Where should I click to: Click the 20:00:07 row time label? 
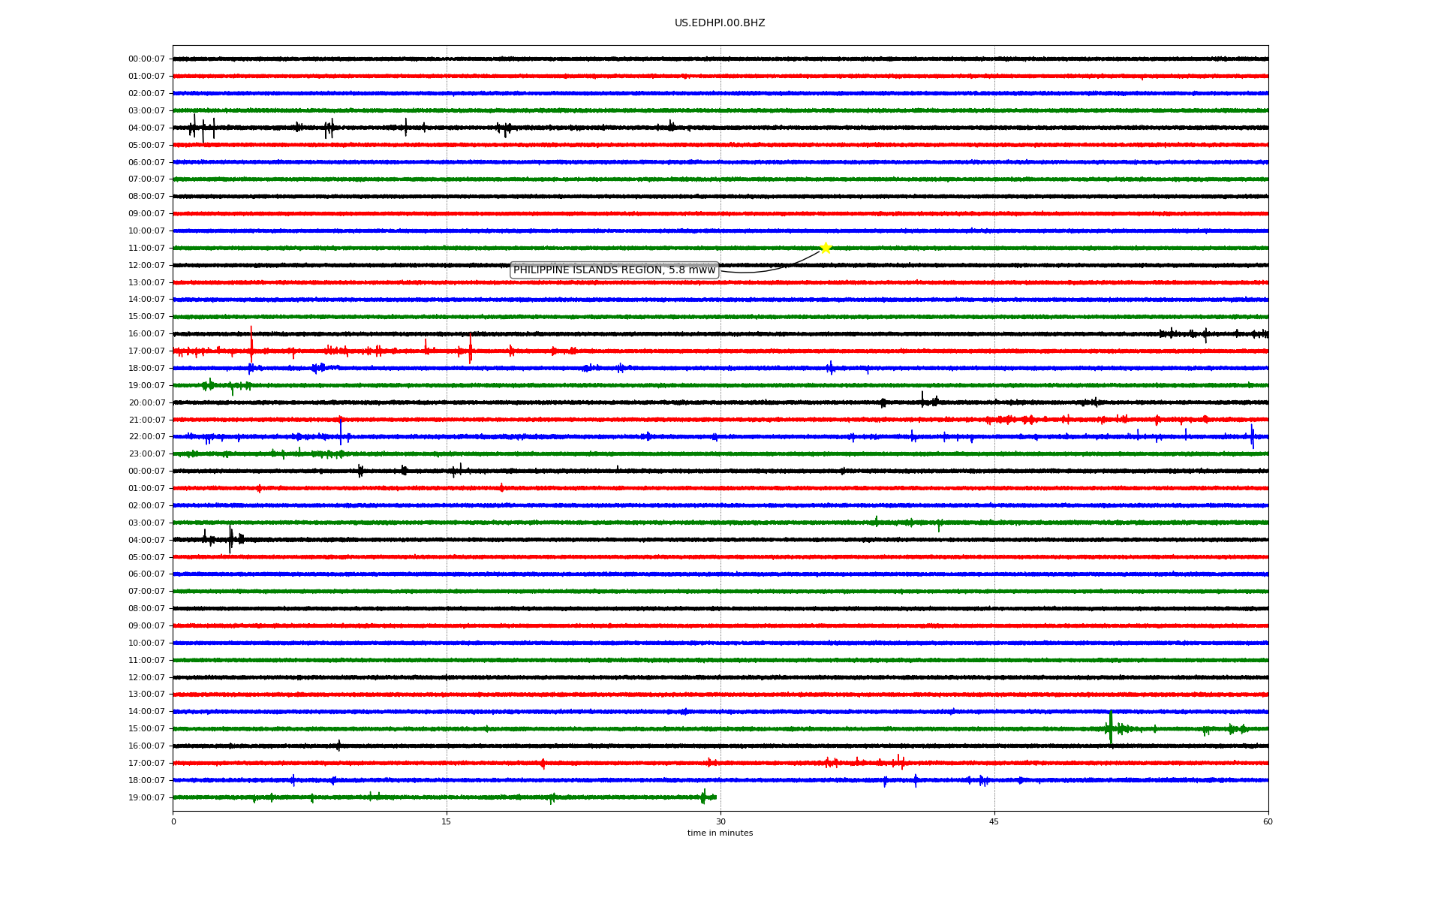click(146, 402)
